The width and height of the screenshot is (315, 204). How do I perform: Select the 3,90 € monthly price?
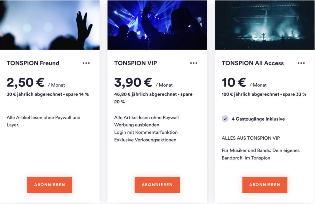[x=133, y=82]
